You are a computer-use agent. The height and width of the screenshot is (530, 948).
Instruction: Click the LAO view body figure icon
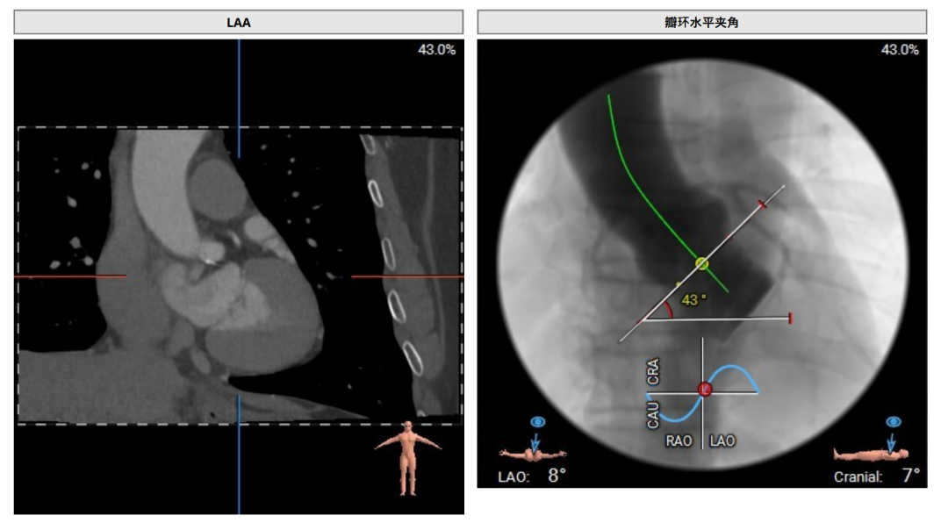pos(533,454)
